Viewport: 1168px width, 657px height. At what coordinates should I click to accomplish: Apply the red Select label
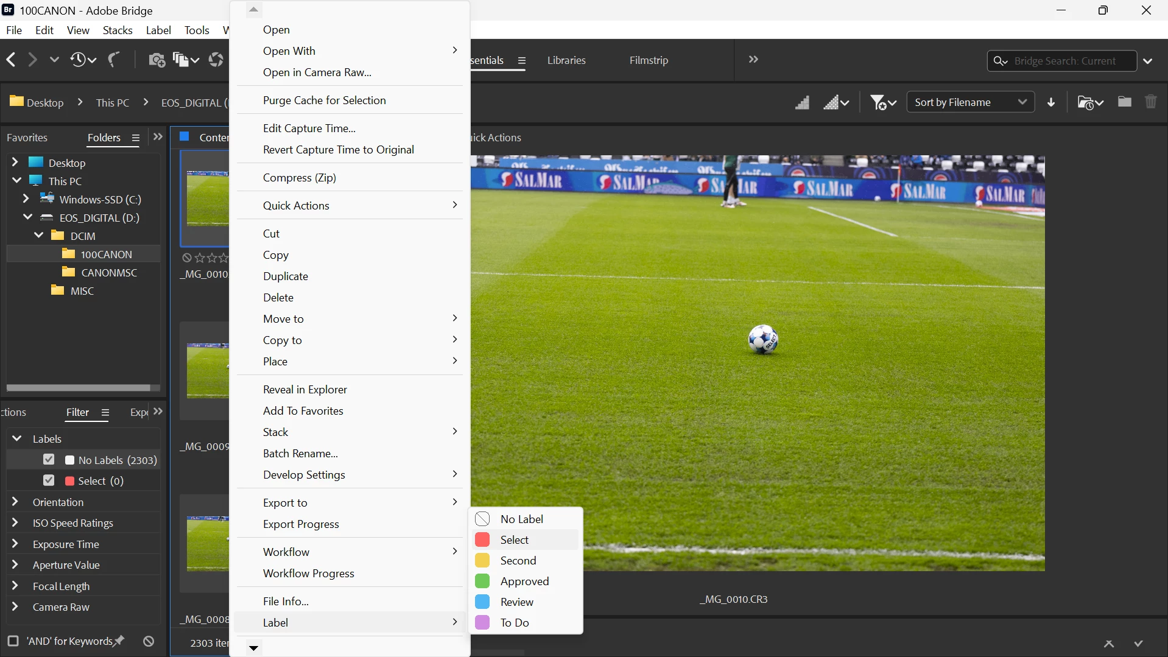(526, 539)
